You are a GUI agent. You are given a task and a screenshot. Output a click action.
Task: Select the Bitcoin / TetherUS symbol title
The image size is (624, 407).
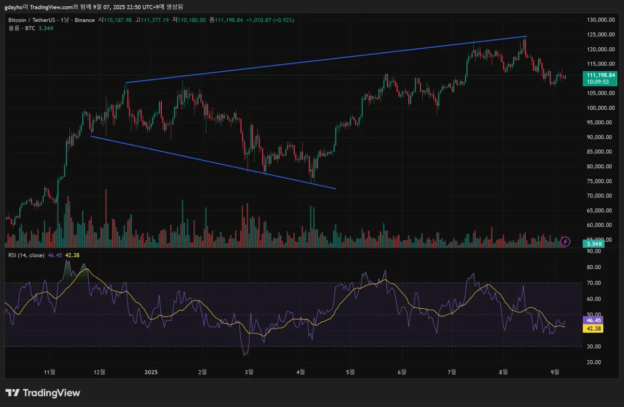[x=33, y=20]
